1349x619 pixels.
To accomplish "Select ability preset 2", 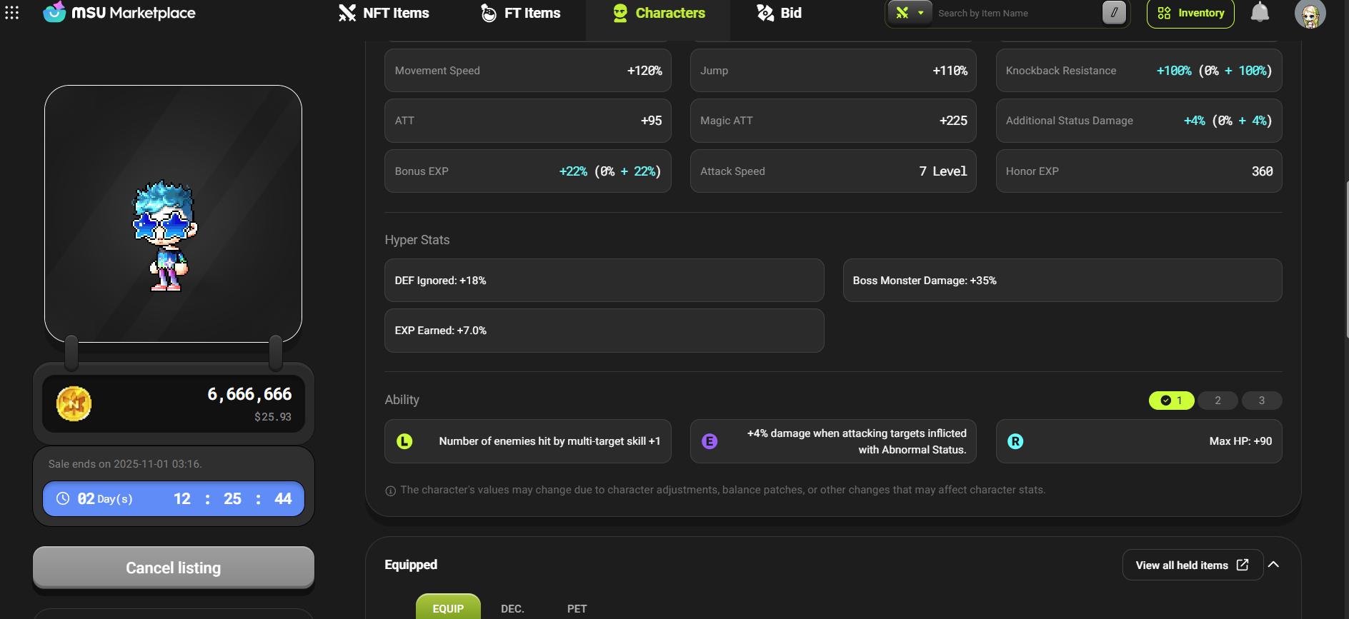I will [1218, 401].
